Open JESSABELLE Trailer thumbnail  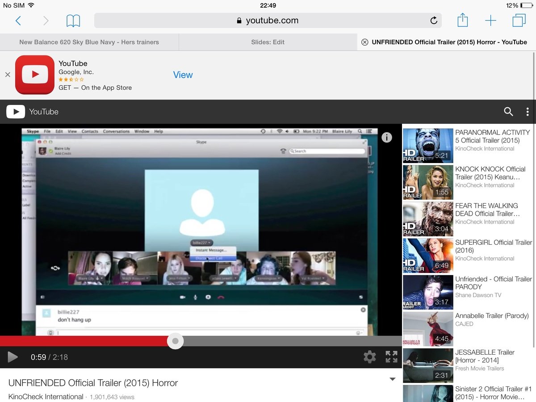coord(428,365)
